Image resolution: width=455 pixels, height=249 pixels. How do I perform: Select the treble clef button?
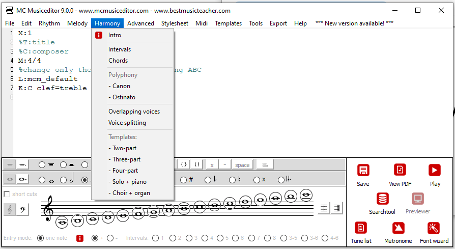tap(10, 209)
